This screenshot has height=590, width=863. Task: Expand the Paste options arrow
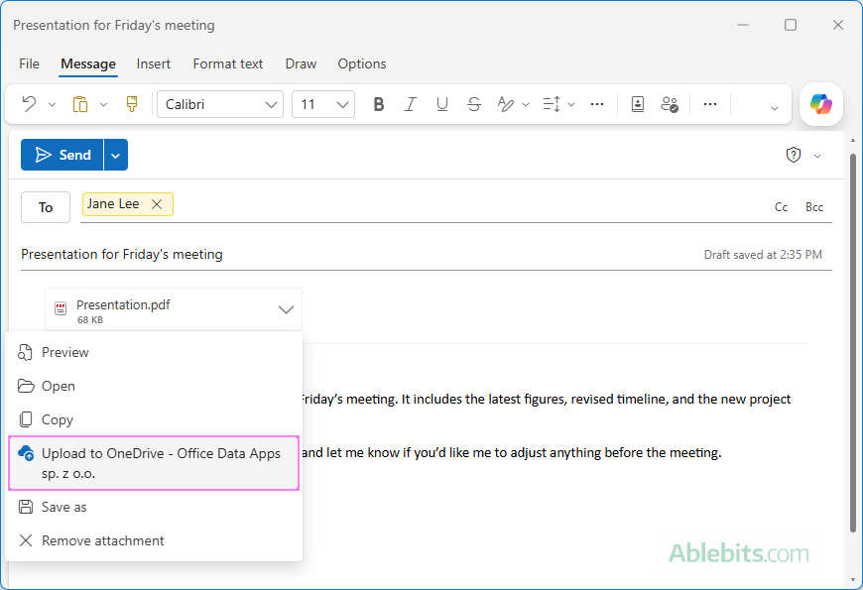coord(103,104)
